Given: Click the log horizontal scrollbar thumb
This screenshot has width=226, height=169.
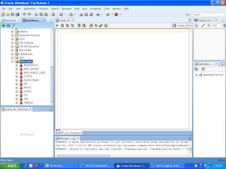Looking at the screenshot, I should pos(84,156).
